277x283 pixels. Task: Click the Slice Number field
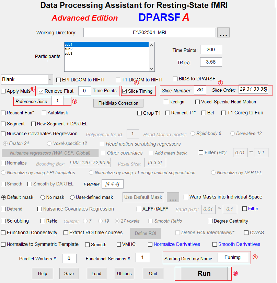[x=200, y=90]
